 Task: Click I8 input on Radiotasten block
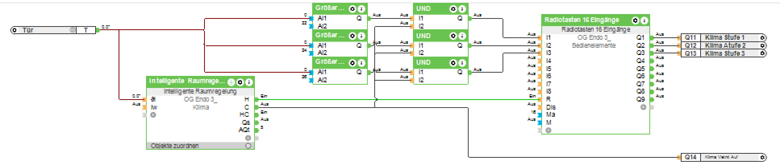pyautogui.click(x=549, y=92)
